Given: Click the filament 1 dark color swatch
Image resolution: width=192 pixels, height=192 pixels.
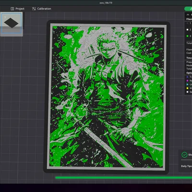Looking at the screenshot, I should (x=187, y=24).
